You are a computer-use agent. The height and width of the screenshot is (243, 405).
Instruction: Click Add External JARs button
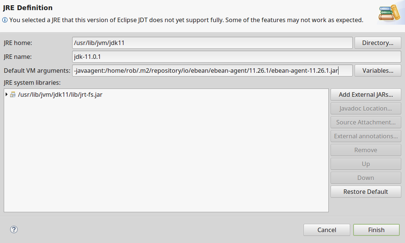coord(366,94)
